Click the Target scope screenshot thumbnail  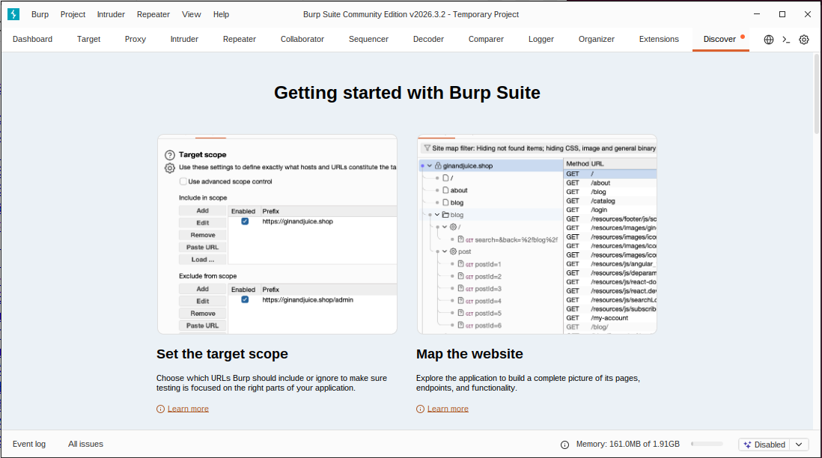[x=277, y=234]
